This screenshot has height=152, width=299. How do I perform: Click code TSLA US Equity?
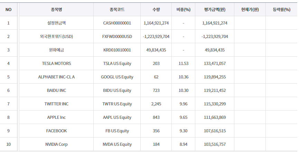[117, 64]
